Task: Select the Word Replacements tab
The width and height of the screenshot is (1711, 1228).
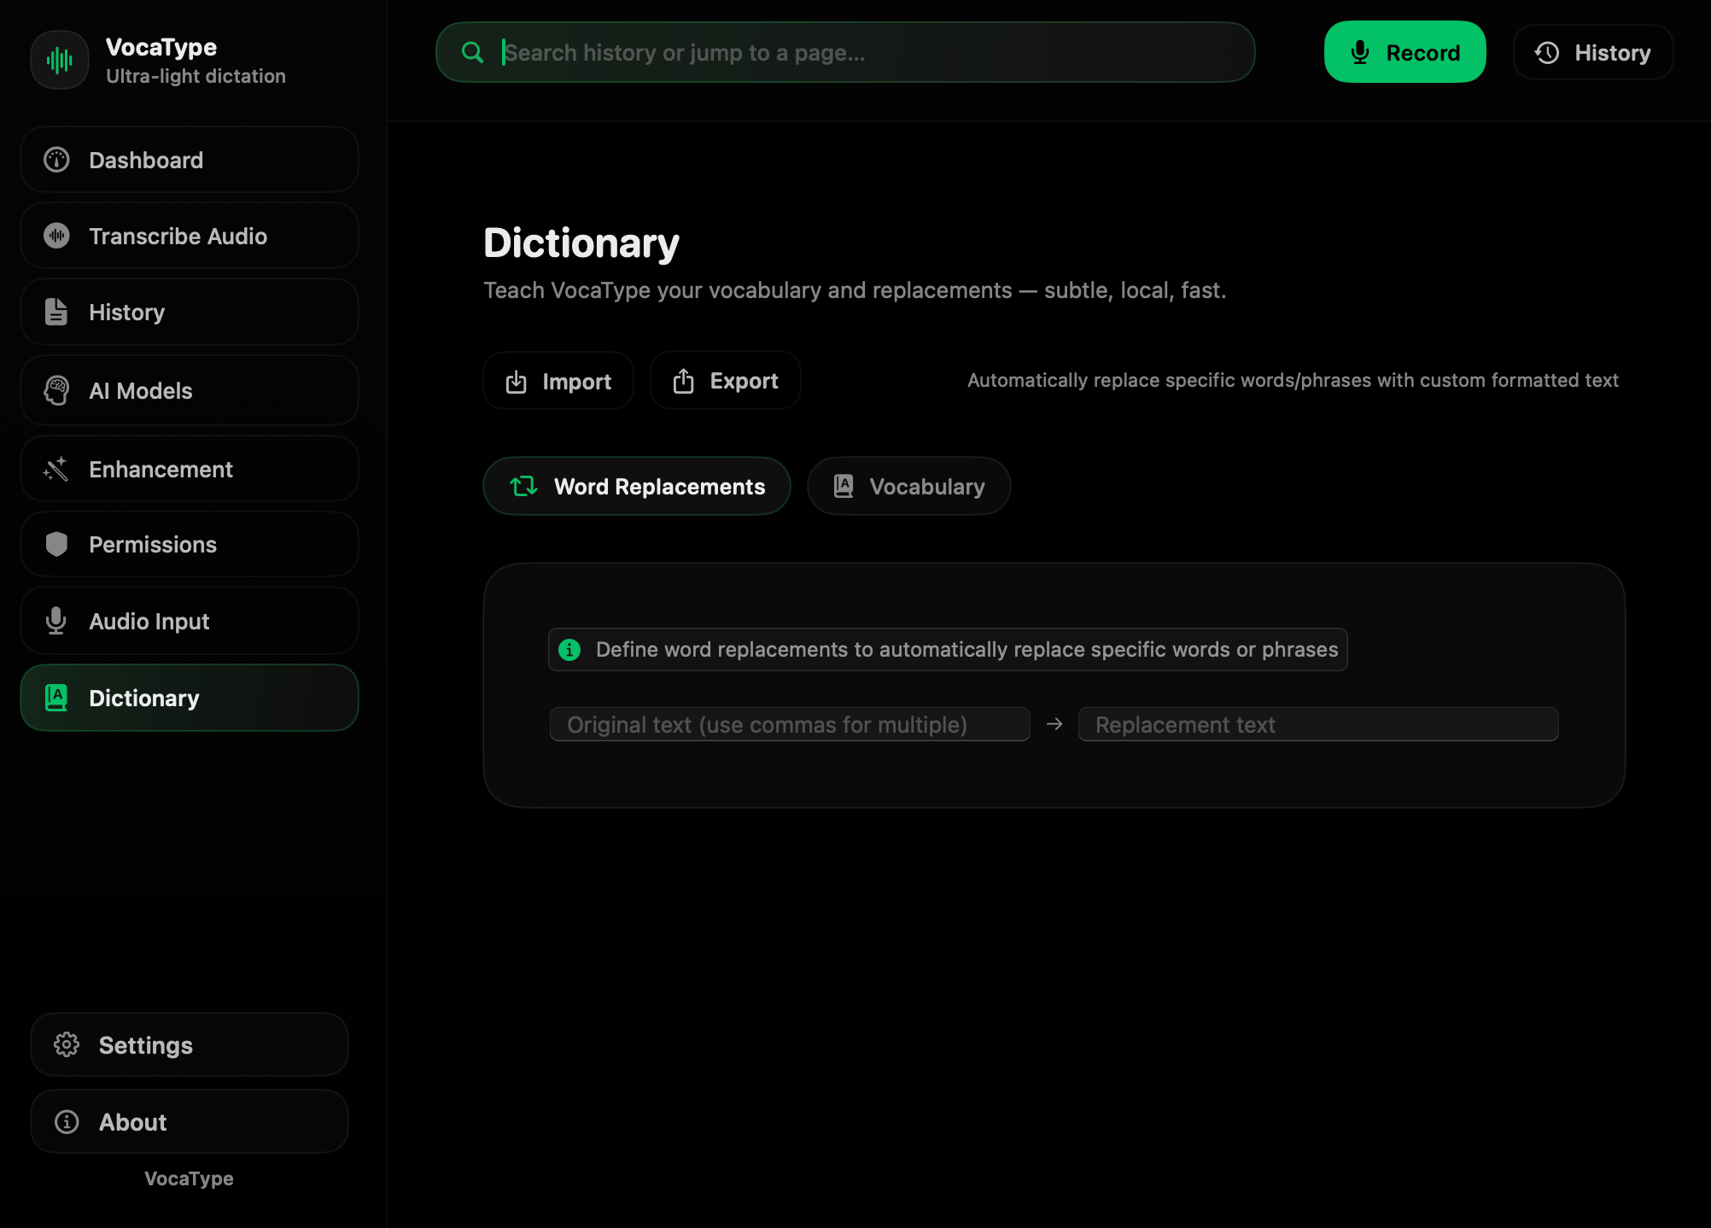Action: click(x=637, y=486)
